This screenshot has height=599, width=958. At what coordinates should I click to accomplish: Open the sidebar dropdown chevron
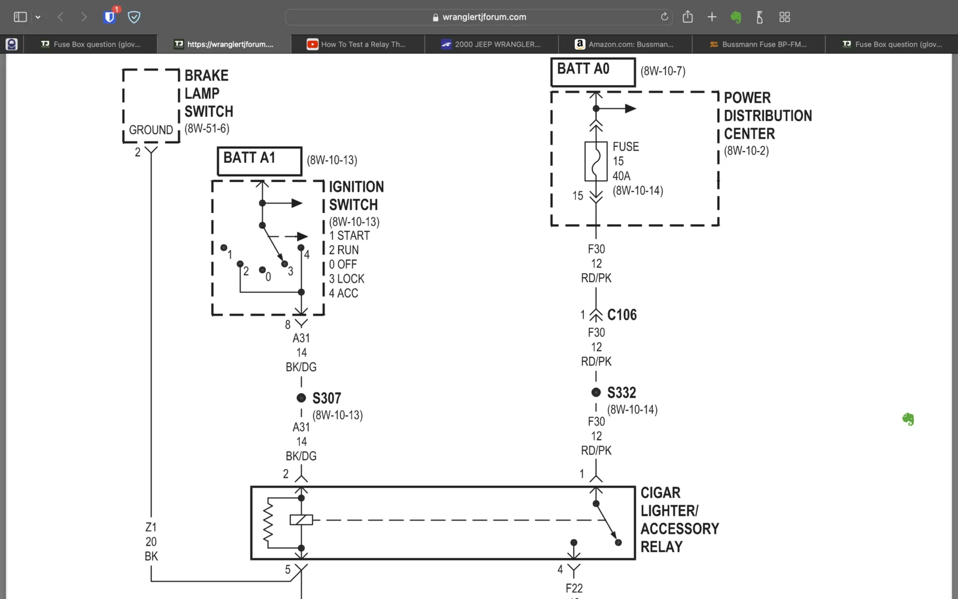click(38, 17)
